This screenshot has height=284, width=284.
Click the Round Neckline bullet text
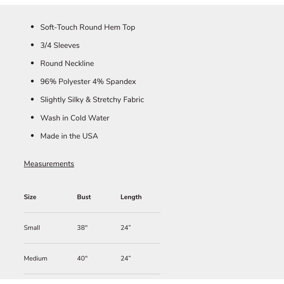[x=67, y=63]
